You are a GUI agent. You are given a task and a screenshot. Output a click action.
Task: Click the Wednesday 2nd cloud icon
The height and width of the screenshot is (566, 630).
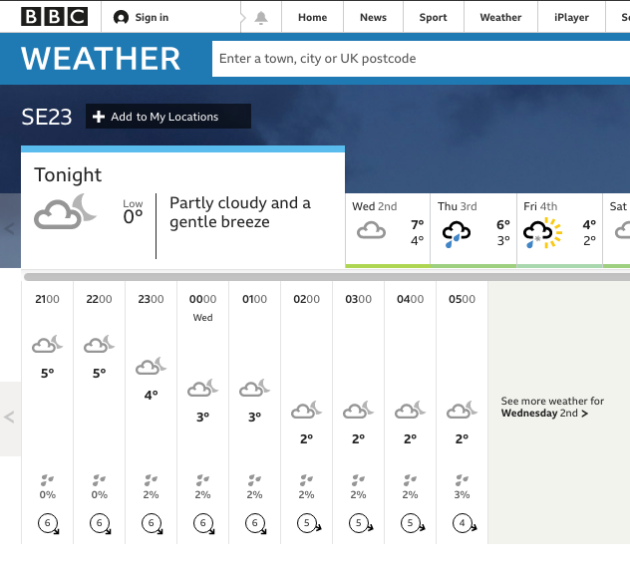pos(371,232)
